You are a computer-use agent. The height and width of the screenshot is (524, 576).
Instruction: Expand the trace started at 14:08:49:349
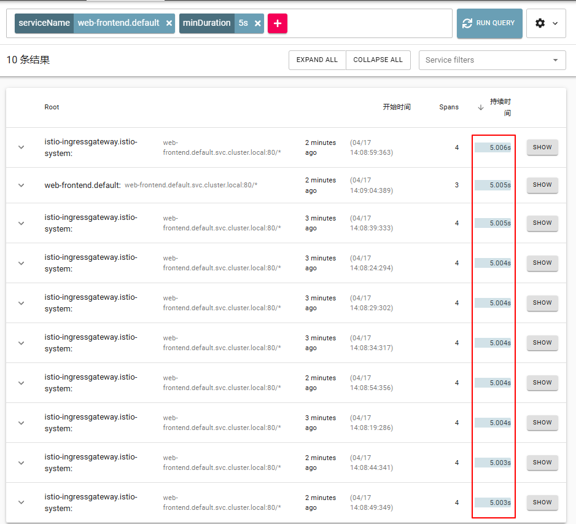21,502
